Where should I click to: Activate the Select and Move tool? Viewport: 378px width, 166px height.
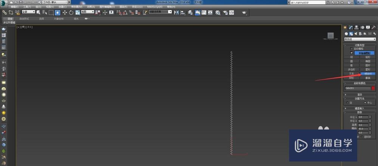pos(65,12)
